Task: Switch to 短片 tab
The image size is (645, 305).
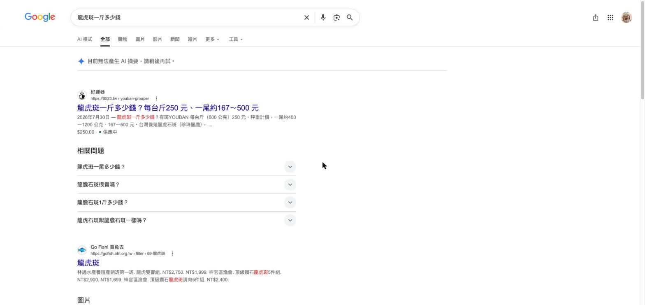Action: (x=192, y=39)
